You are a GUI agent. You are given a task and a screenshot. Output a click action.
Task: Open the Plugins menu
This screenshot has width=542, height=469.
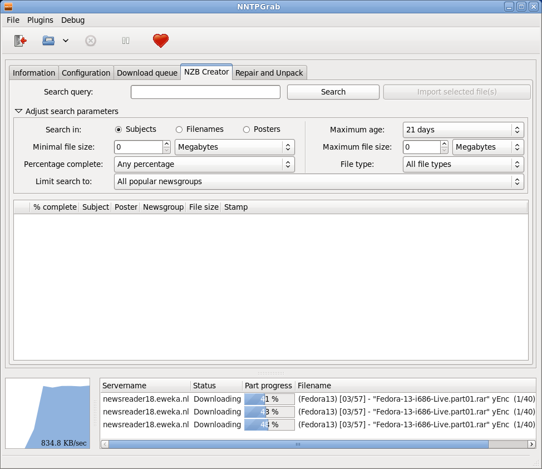tap(40, 20)
